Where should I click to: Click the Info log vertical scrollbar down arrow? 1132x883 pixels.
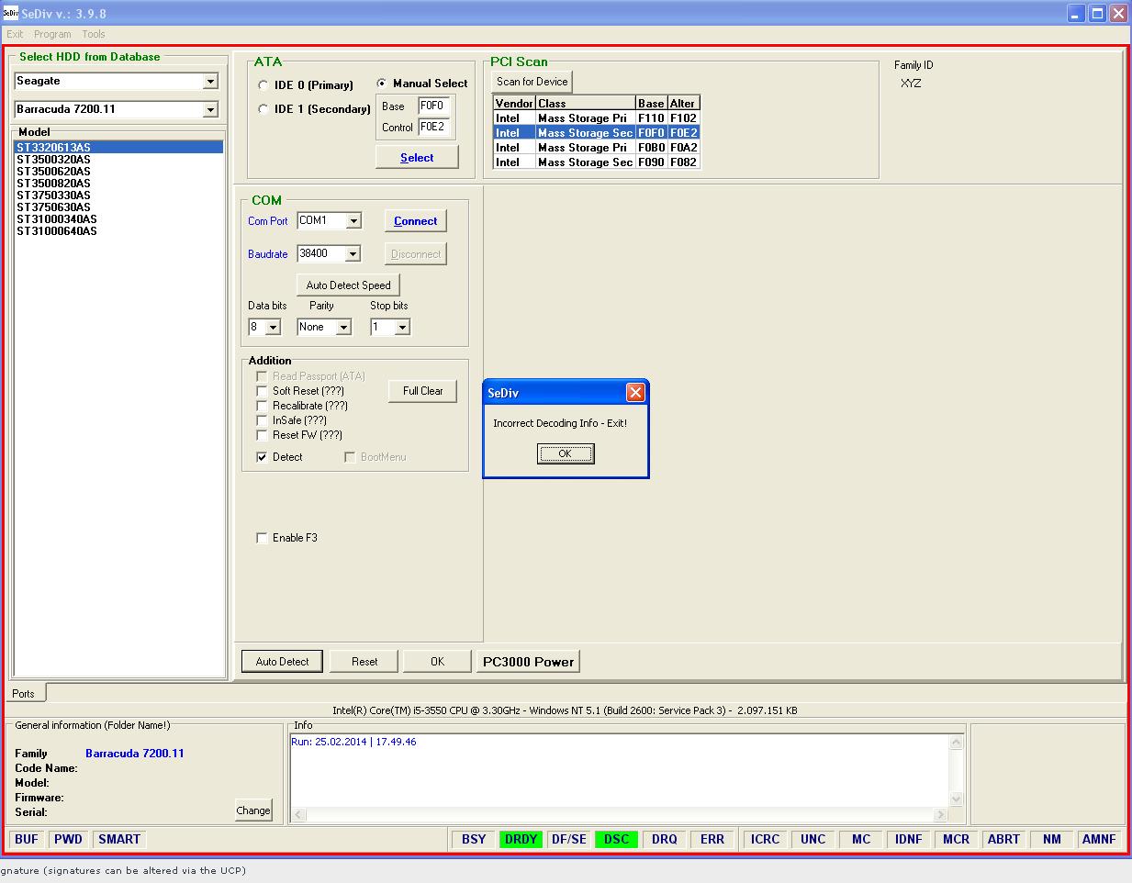[957, 799]
